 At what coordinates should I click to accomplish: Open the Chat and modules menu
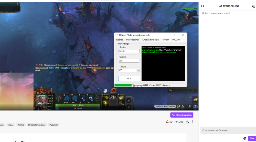pyautogui.click(x=151, y=40)
